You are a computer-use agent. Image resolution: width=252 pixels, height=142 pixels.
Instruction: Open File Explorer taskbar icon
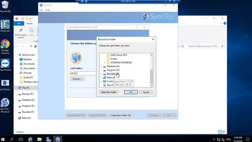(x=39, y=139)
